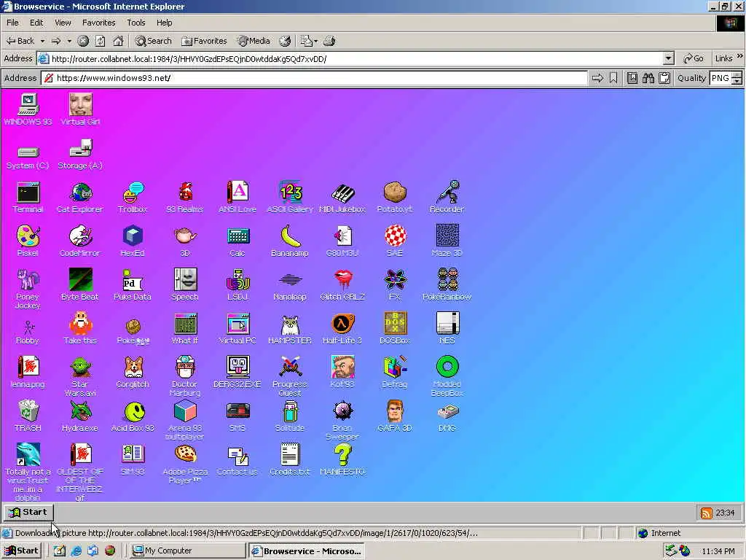This screenshot has height=560, width=746.
Task: Open Bananamp banana icon
Action: (x=290, y=241)
